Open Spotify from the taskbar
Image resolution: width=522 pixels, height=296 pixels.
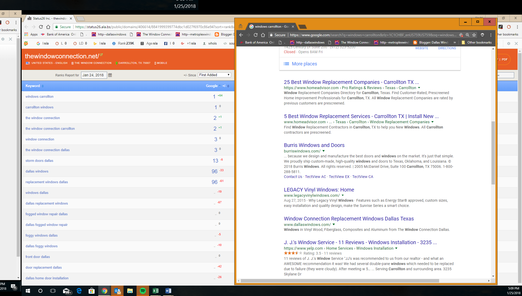pyautogui.click(x=143, y=291)
